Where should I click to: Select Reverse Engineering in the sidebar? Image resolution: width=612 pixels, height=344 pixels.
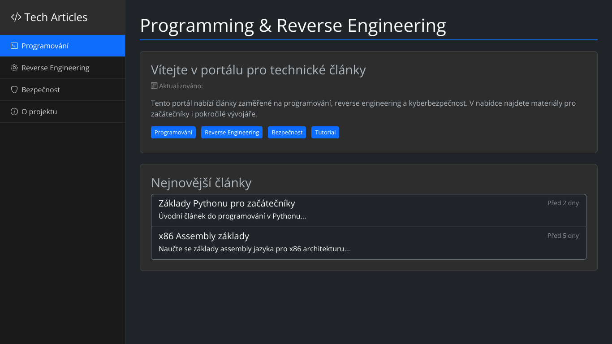click(56, 67)
